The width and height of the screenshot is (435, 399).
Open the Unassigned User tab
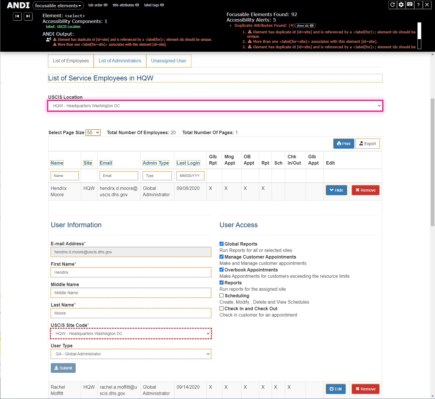[x=169, y=61]
